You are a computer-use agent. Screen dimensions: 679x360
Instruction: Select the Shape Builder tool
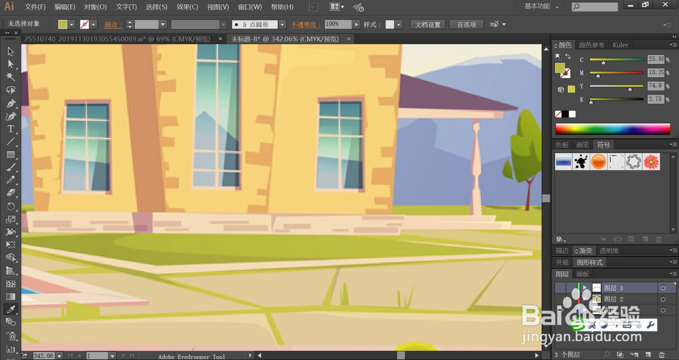[11, 257]
